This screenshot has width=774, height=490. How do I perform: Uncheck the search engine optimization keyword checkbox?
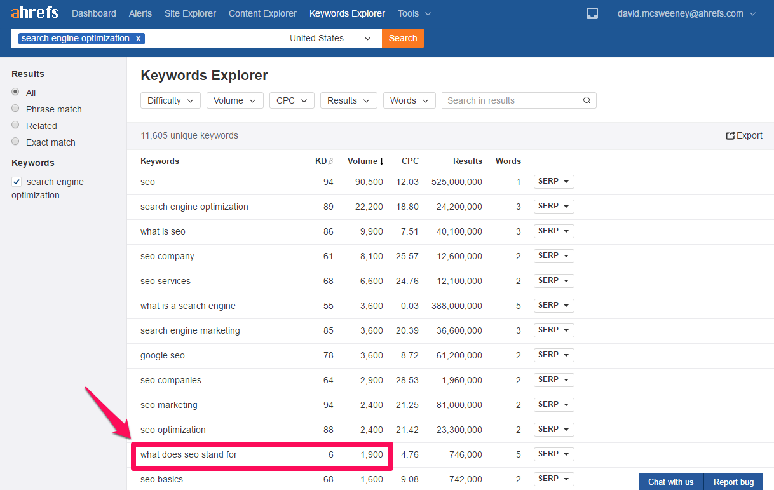pyautogui.click(x=17, y=182)
